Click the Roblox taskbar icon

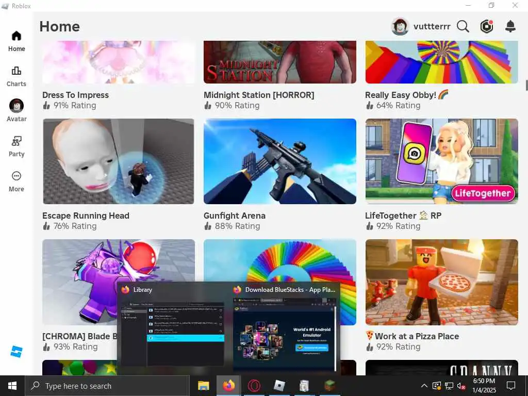[x=279, y=386]
